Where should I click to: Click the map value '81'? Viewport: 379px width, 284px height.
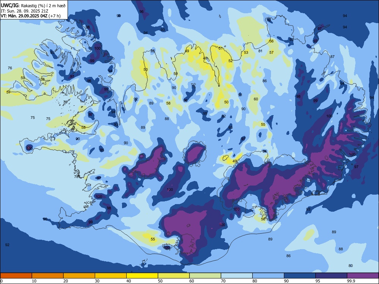(x=260, y=51)
